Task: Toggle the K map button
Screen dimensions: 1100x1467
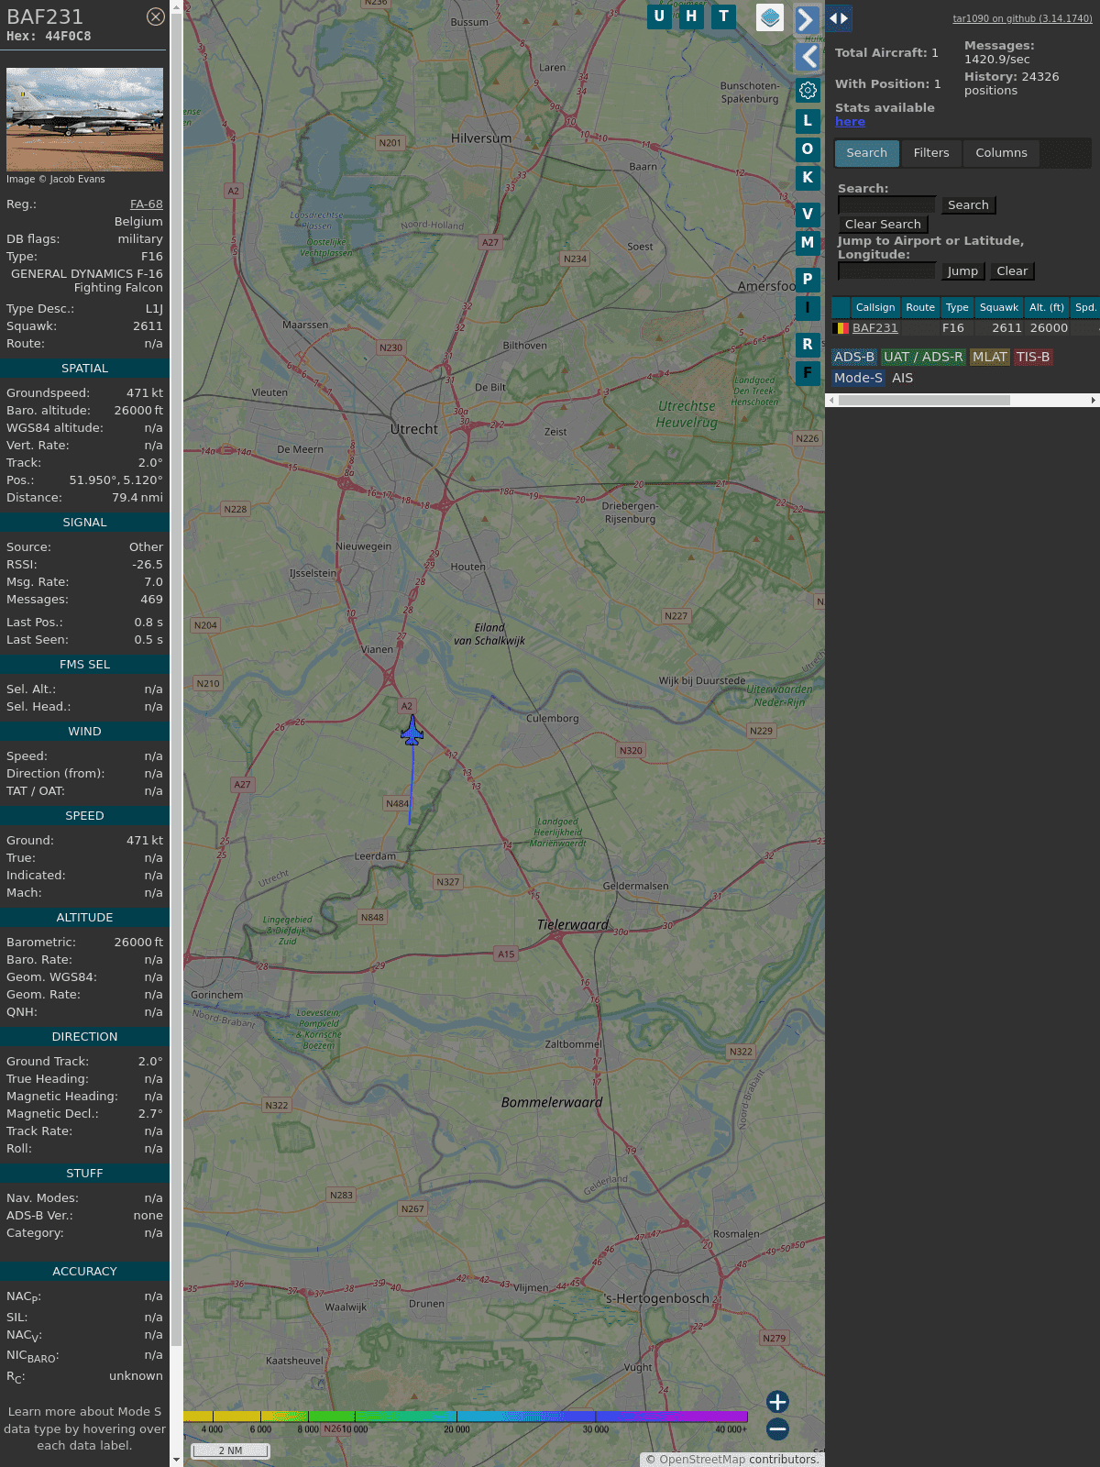Action: [808, 177]
